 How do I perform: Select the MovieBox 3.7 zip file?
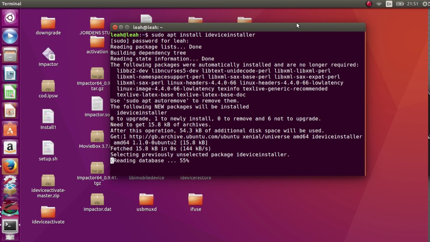[97, 139]
